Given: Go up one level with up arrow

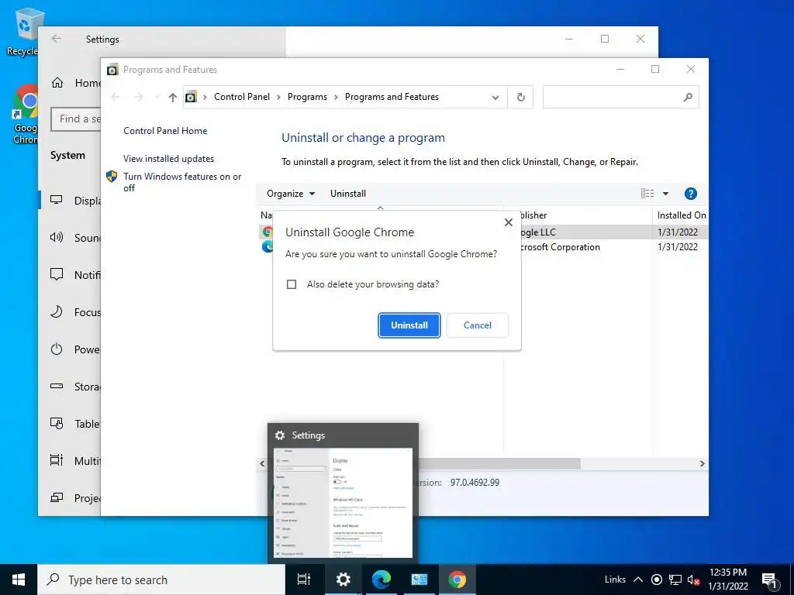Looking at the screenshot, I should (x=173, y=97).
